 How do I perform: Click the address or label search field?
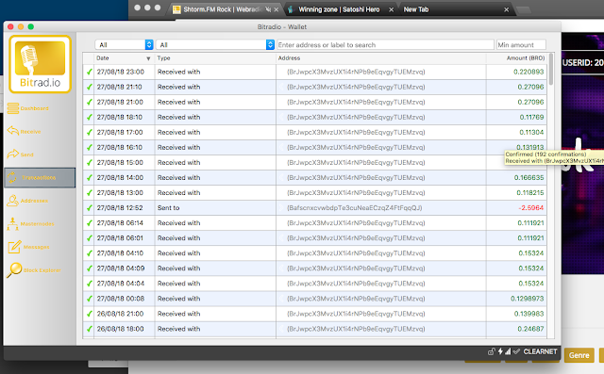[385, 45]
